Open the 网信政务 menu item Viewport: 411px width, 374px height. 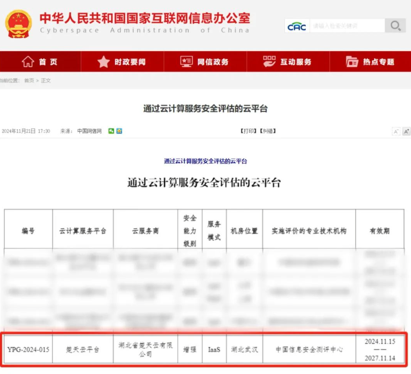213,62
